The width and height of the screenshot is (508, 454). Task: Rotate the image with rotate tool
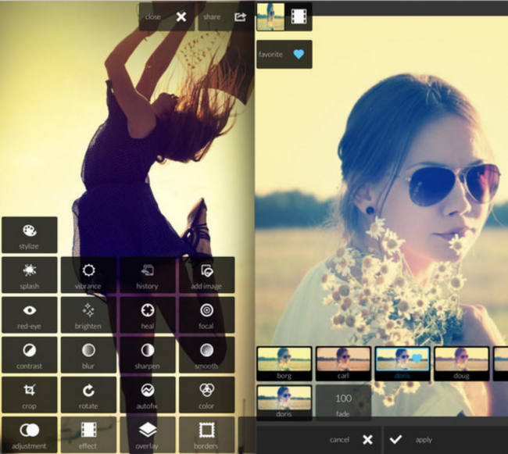click(88, 395)
